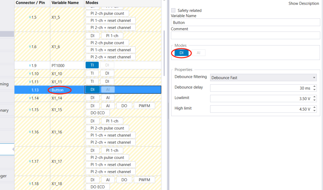Choose PWFM mode for pin 1.15
The image size is (323, 190).
pos(144,106)
